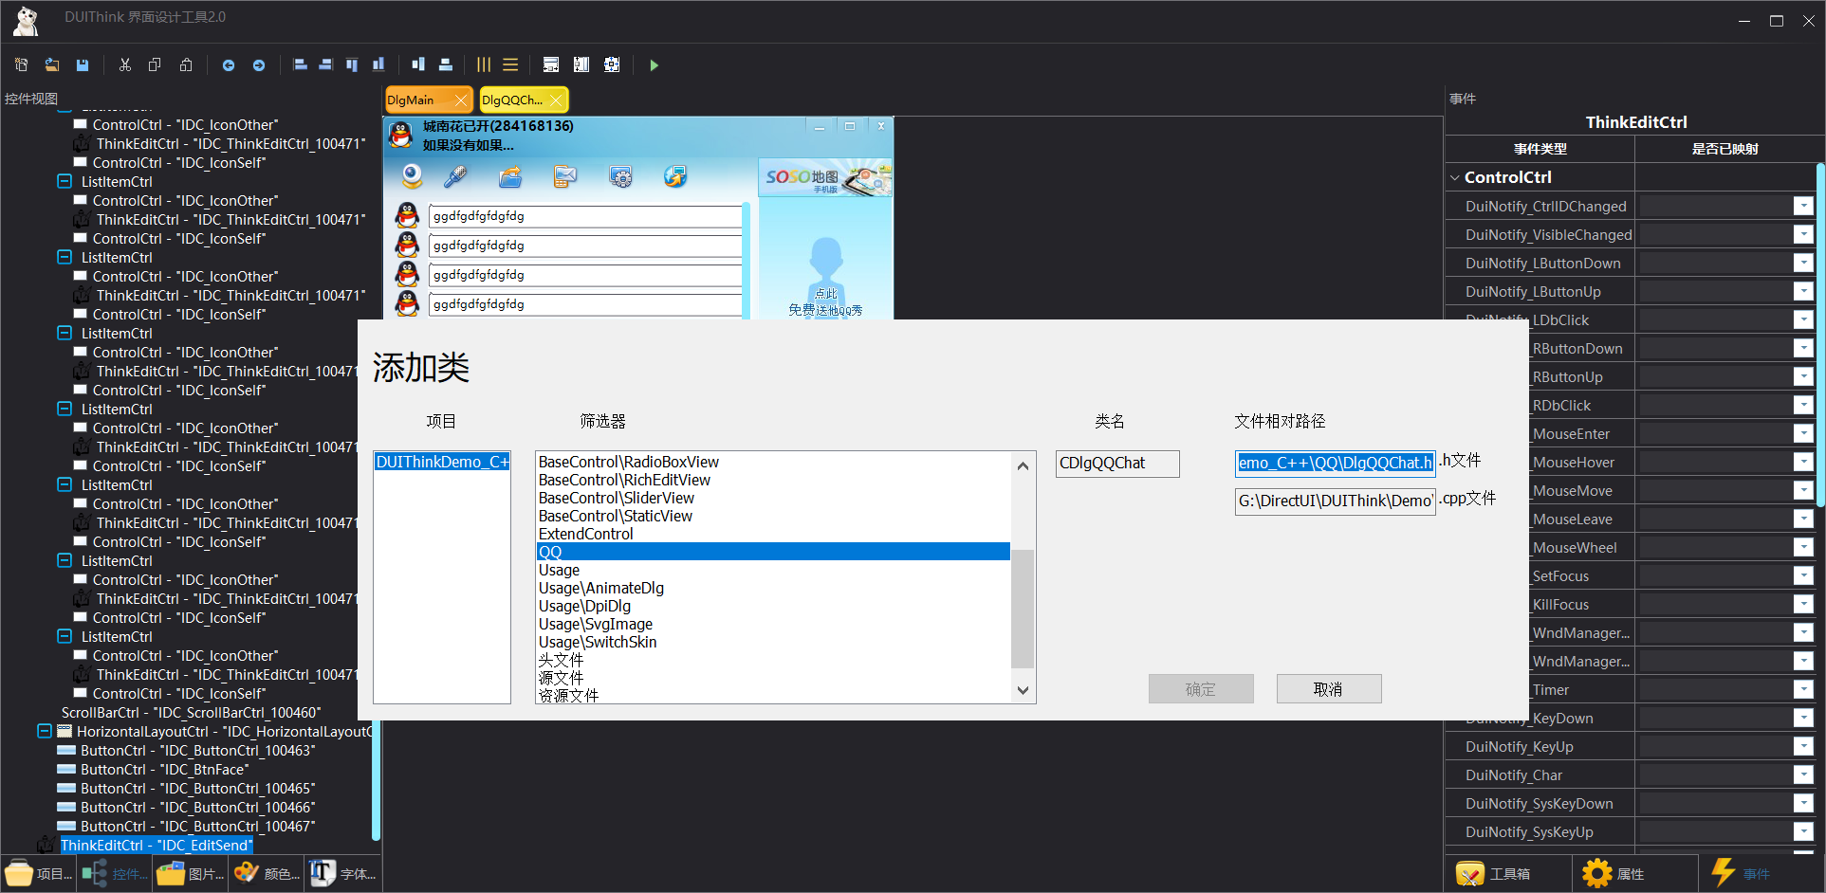The height and width of the screenshot is (893, 1826).
Task: Open the 控件 bottom panel tab
Action: point(114,873)
